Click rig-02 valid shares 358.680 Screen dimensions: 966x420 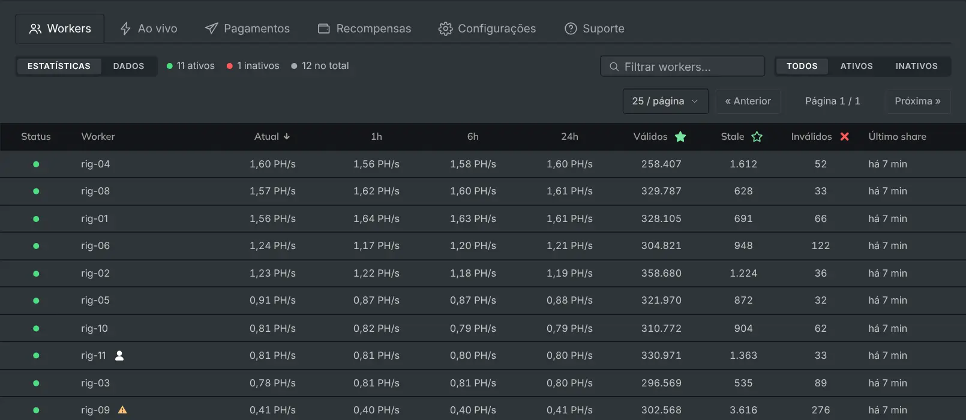pos(661,274)
